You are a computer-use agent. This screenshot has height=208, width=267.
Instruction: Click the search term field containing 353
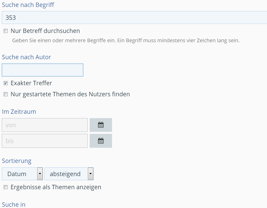[x=134, y=18]
